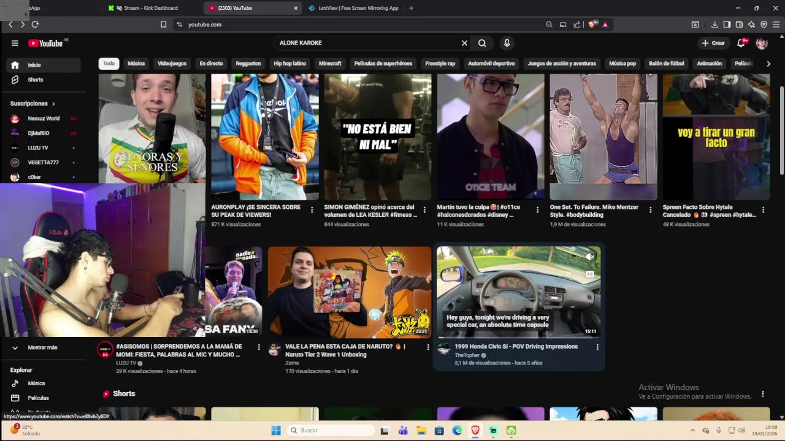Select the Freestyle rap chip
Screen dimensions: 785x441
pyautogui.click(x=440, y=64)
